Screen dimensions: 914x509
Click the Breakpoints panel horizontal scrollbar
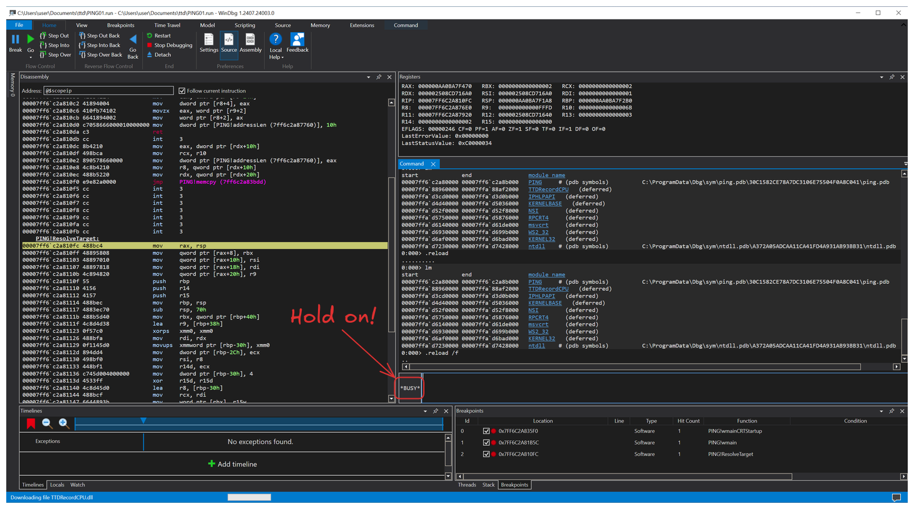pyautogui.click(x=626, y=476)
